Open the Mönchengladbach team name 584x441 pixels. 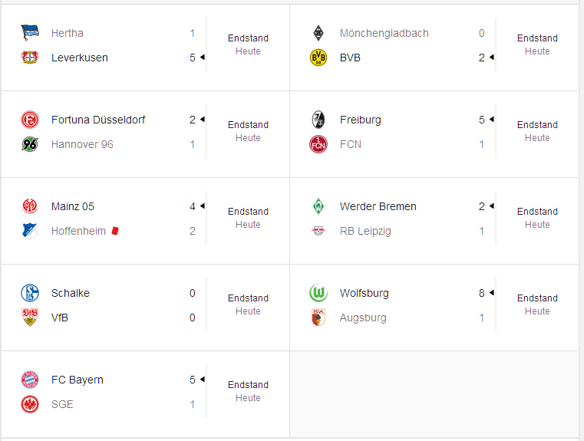[384, 33]
